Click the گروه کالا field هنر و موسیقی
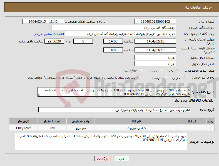The height and width of the screenshot is (166, 219). pyautogui.click(x=115, y=110)
